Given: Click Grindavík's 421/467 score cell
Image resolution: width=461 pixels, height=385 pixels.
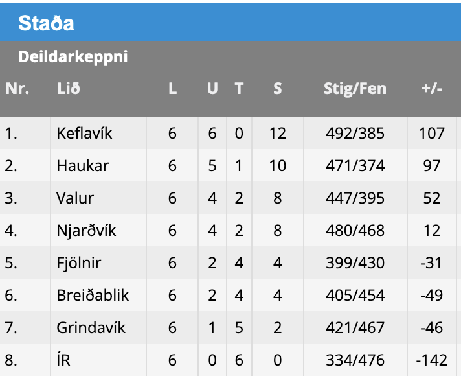Looking at the screenshot, I should (x=355, y=328).
